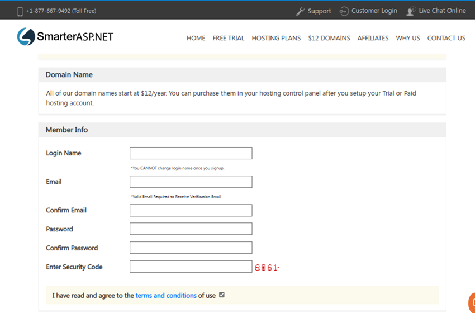Screen dimensions: 475x313
Task: Open the HOME menu item
Action: pyautogui.click(x=196, y=38)
